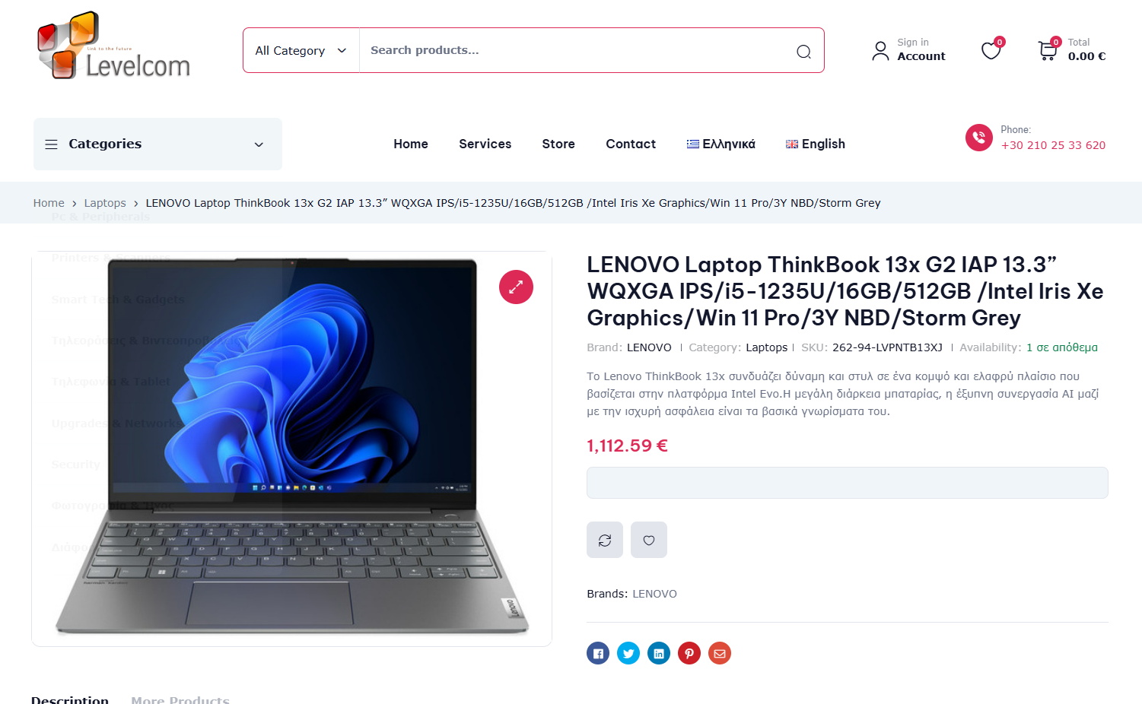Open the shopping cart icon
Screen dimensions: 1142x704
(x=1048, y=51)
